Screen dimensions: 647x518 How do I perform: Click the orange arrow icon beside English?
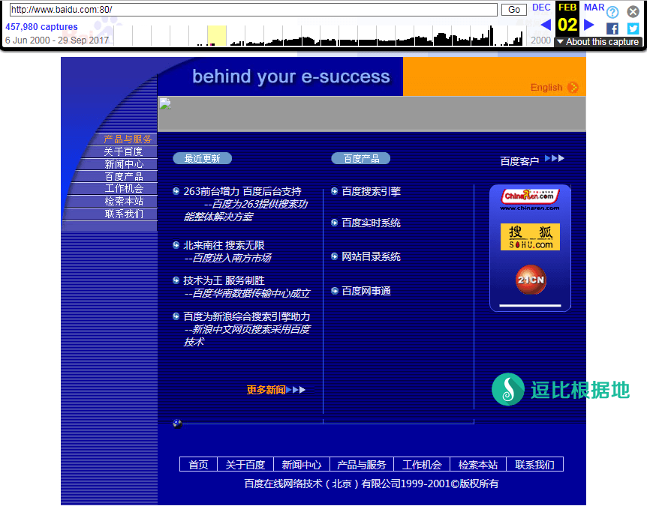point(573,88)
